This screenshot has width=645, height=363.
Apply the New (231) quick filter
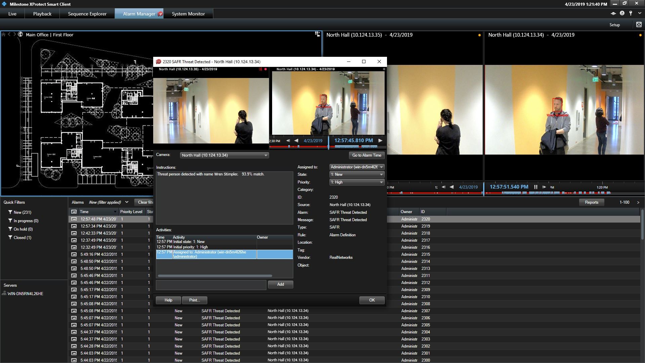tap(20, 212)
